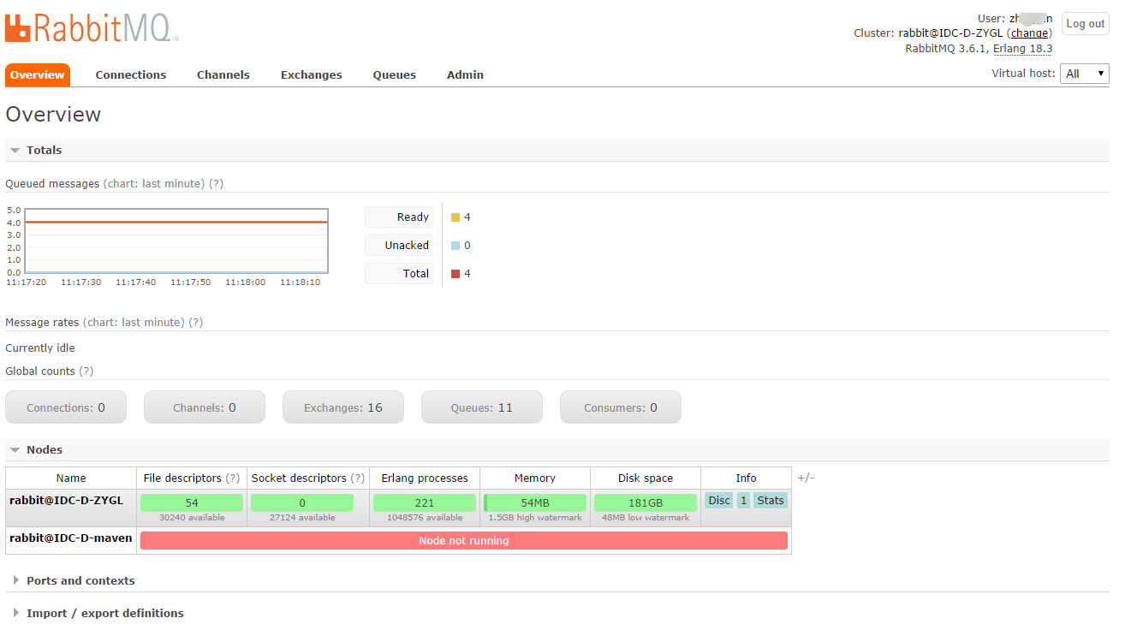1143x624 pixels.
Task: Click the Ready legend yellow swatch
Action: (x=455, y=217)
